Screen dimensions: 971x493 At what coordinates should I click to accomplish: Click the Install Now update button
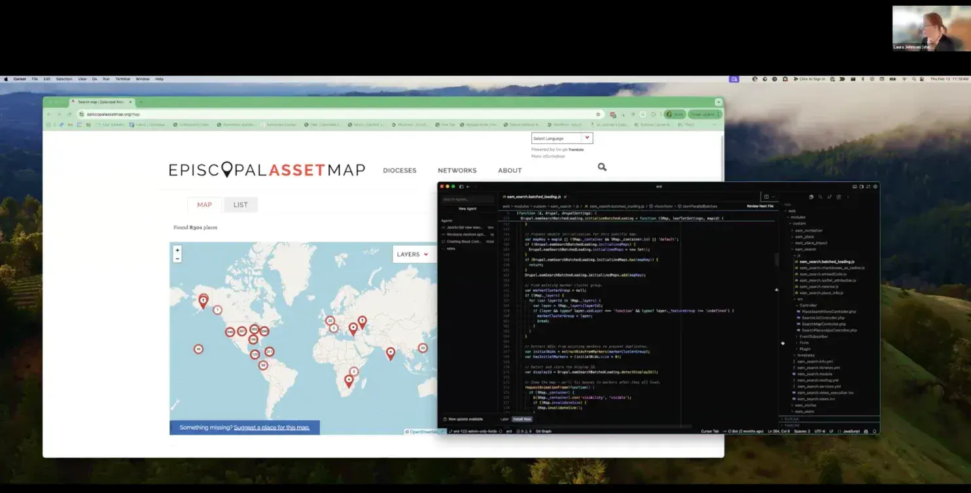point(522,419)
